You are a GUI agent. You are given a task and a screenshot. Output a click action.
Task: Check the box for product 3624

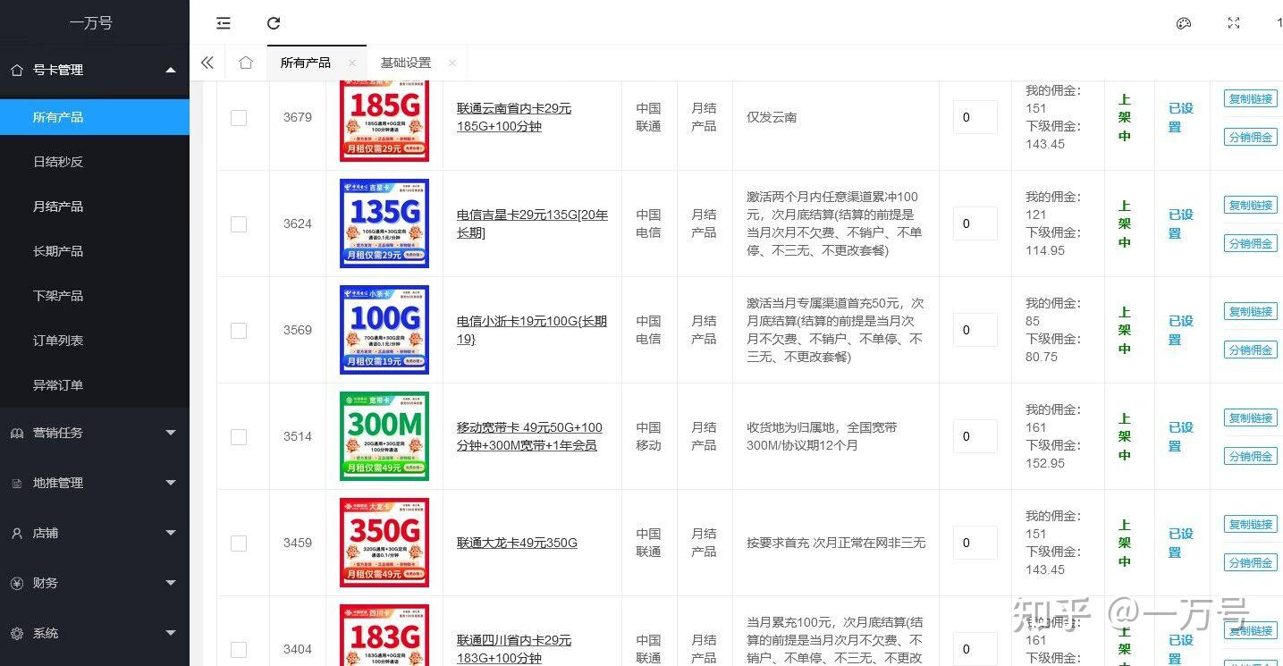pos(239,224)
